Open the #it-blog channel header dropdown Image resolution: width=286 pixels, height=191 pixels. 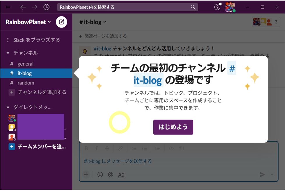[x=93, y=22]
